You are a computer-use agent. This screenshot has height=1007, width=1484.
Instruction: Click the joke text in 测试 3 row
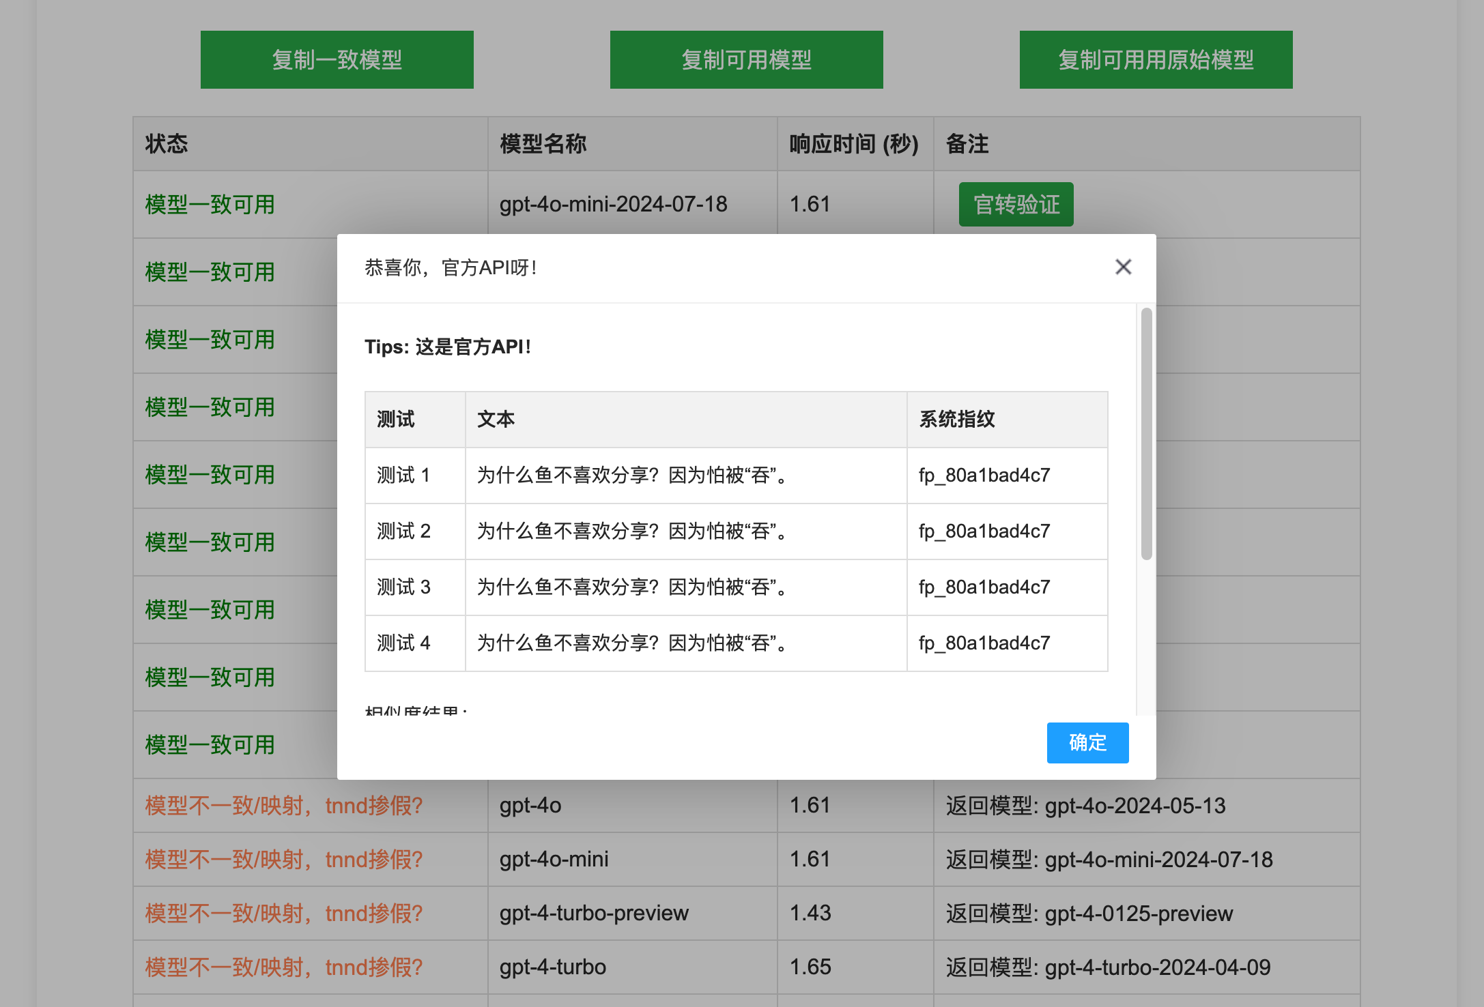(633, 587)
